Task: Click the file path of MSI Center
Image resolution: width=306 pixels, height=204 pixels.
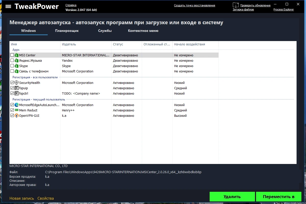Action: 123,172
